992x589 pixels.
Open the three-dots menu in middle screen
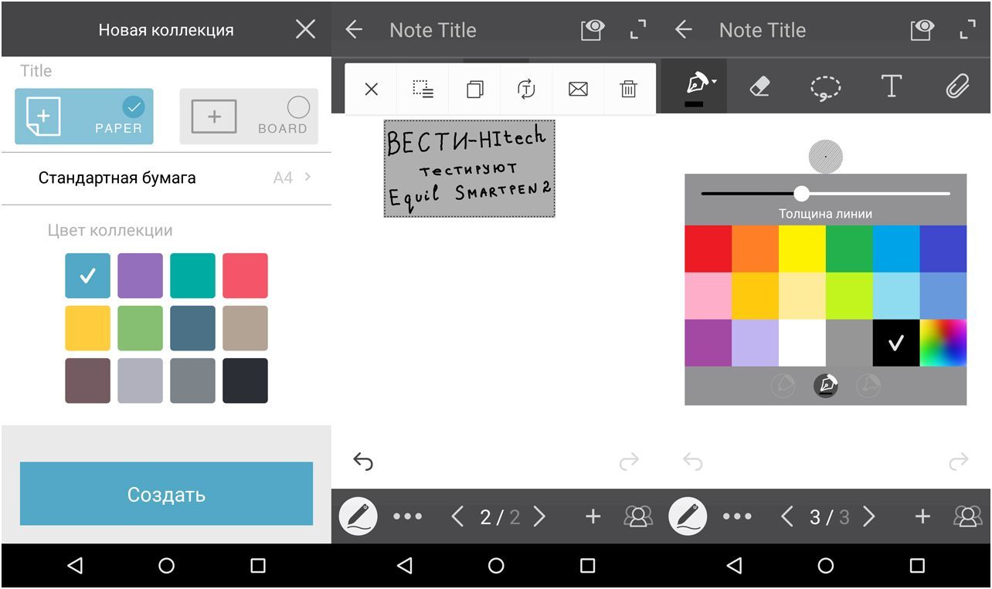point(407,516)
